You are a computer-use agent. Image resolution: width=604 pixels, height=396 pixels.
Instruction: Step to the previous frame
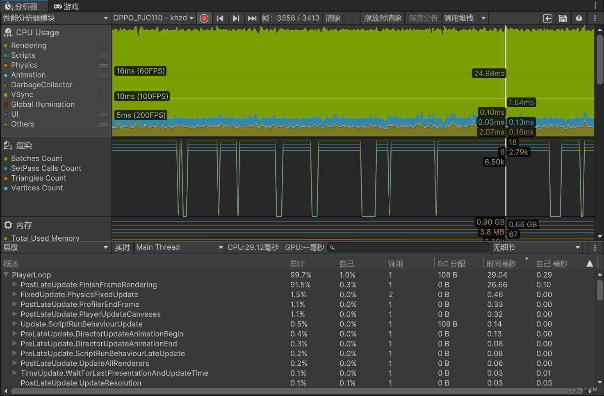(x=220, y=18)
